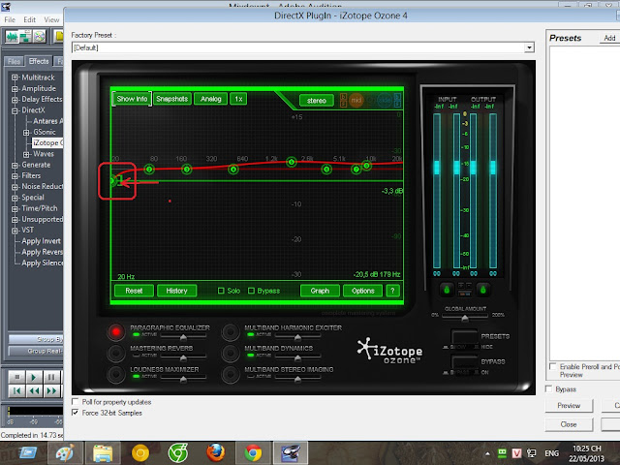The width and height of the screenshot is (620, 465).
Task: Expand the Time/Pitch effects group
Action: click(x=15, y=208)
